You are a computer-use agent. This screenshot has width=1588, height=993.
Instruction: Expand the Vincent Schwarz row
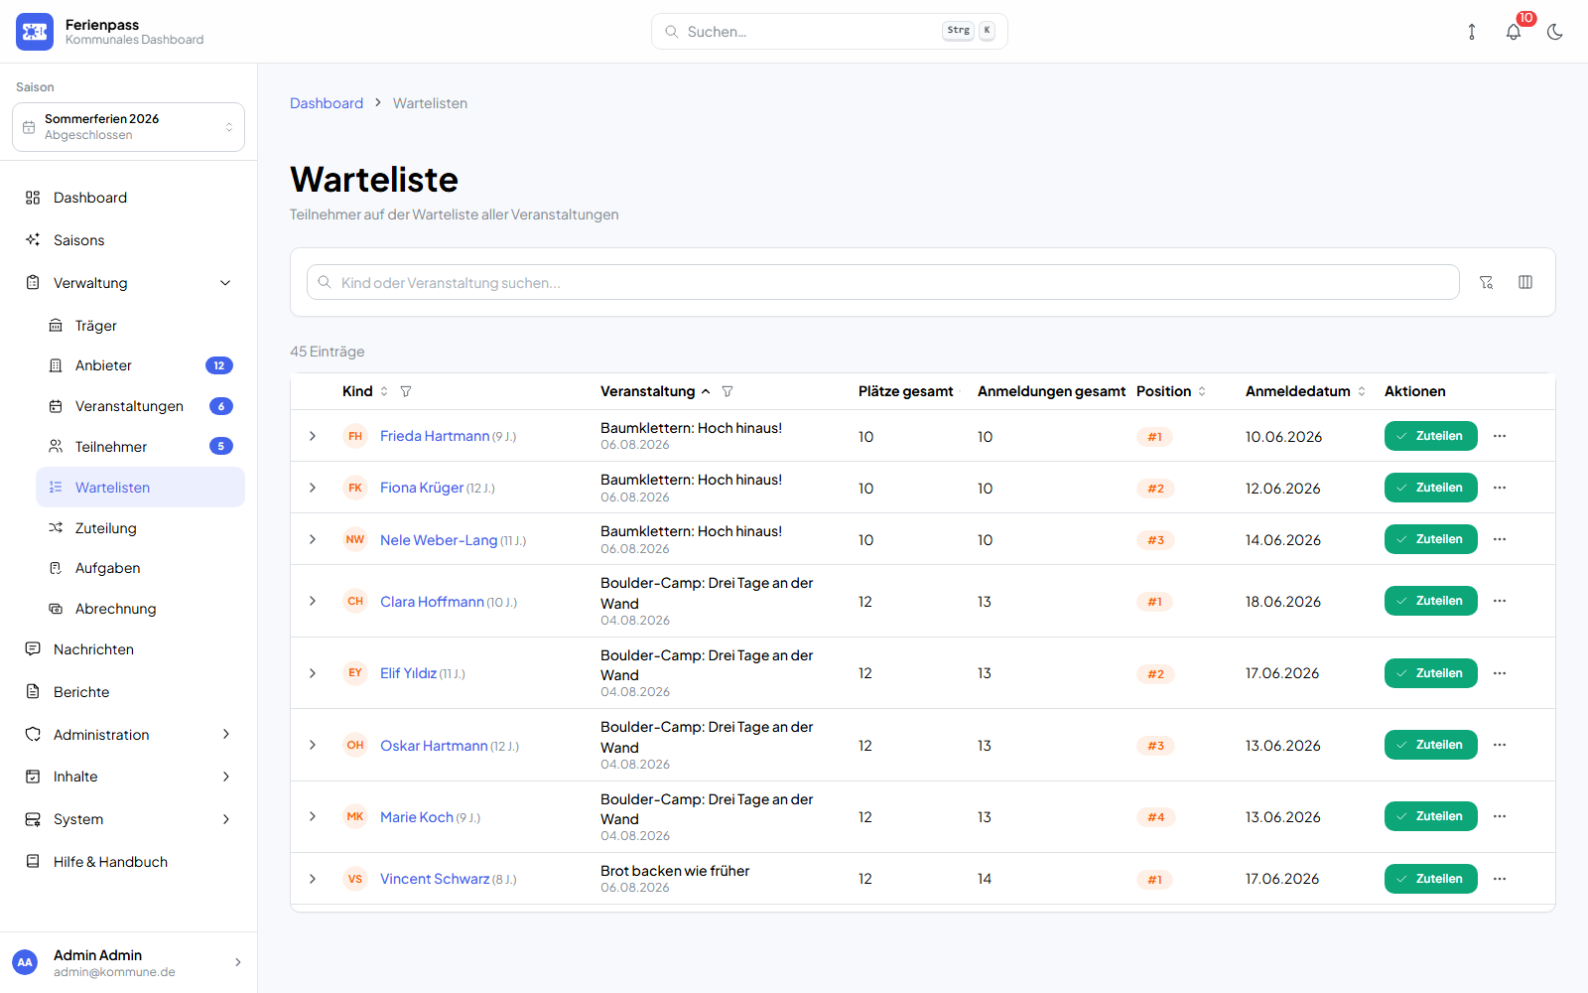coord(313,879)
